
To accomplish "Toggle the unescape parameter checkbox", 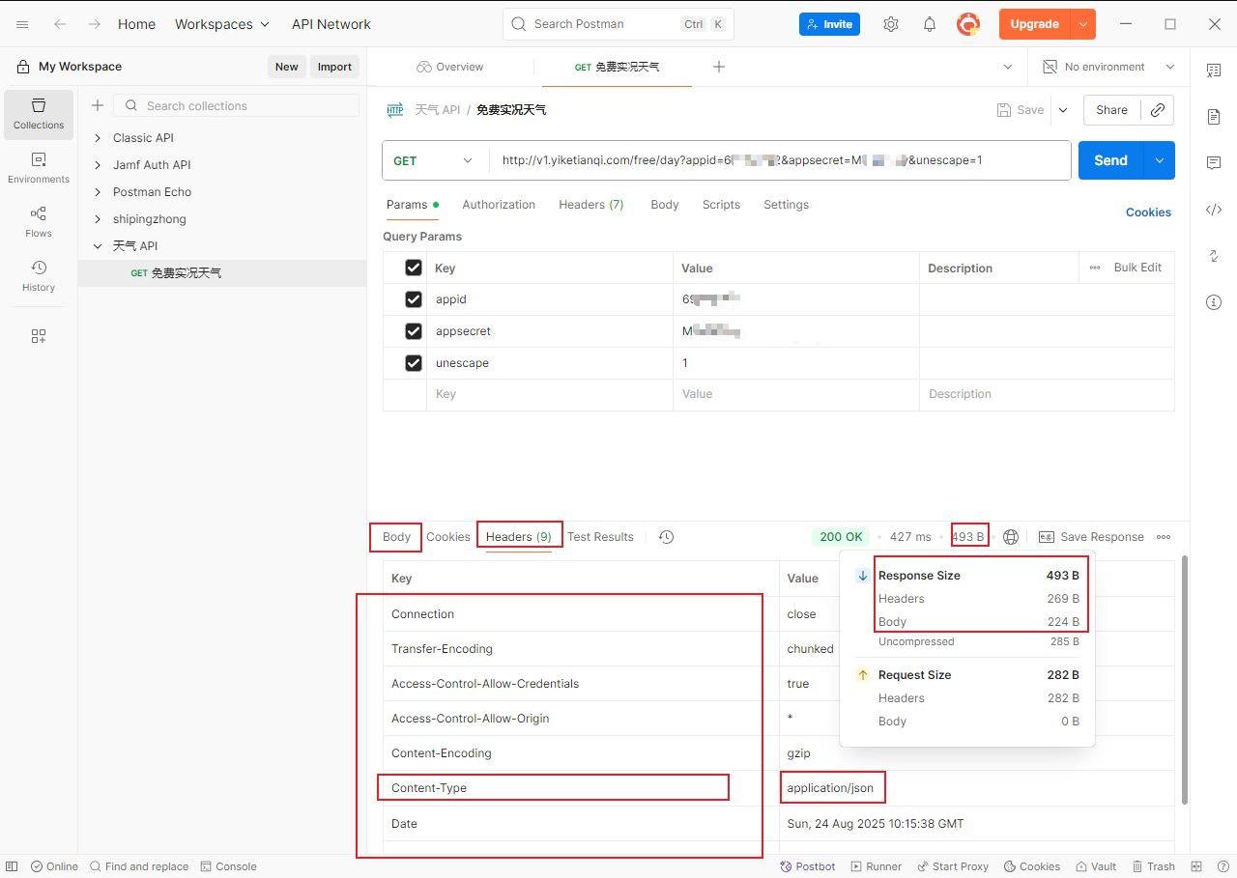I will tap(414, 363).
